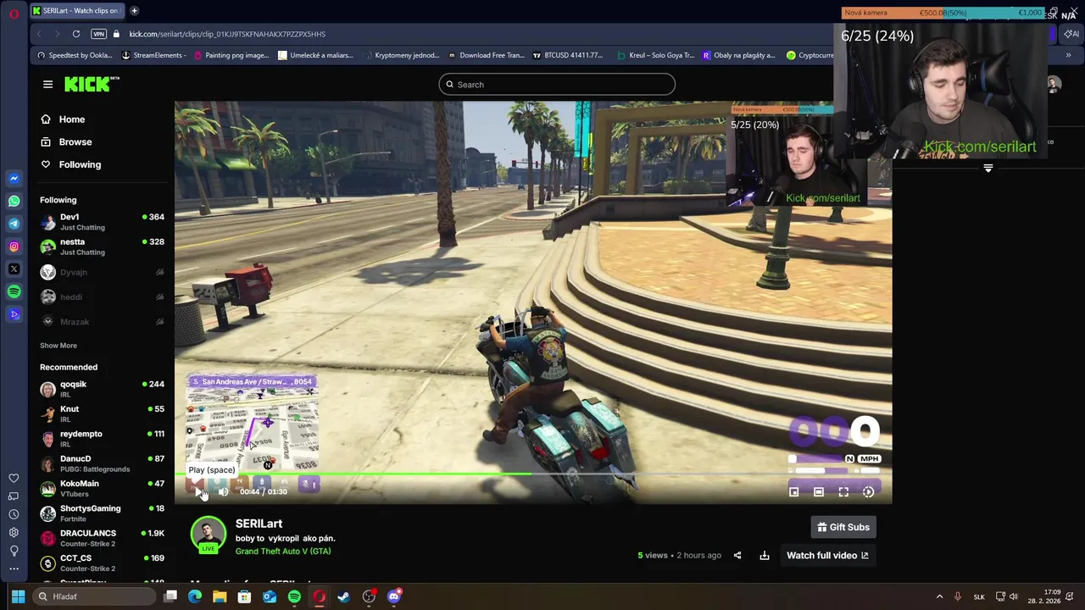Open Instagram in Opera sidebar

point(14,247)
